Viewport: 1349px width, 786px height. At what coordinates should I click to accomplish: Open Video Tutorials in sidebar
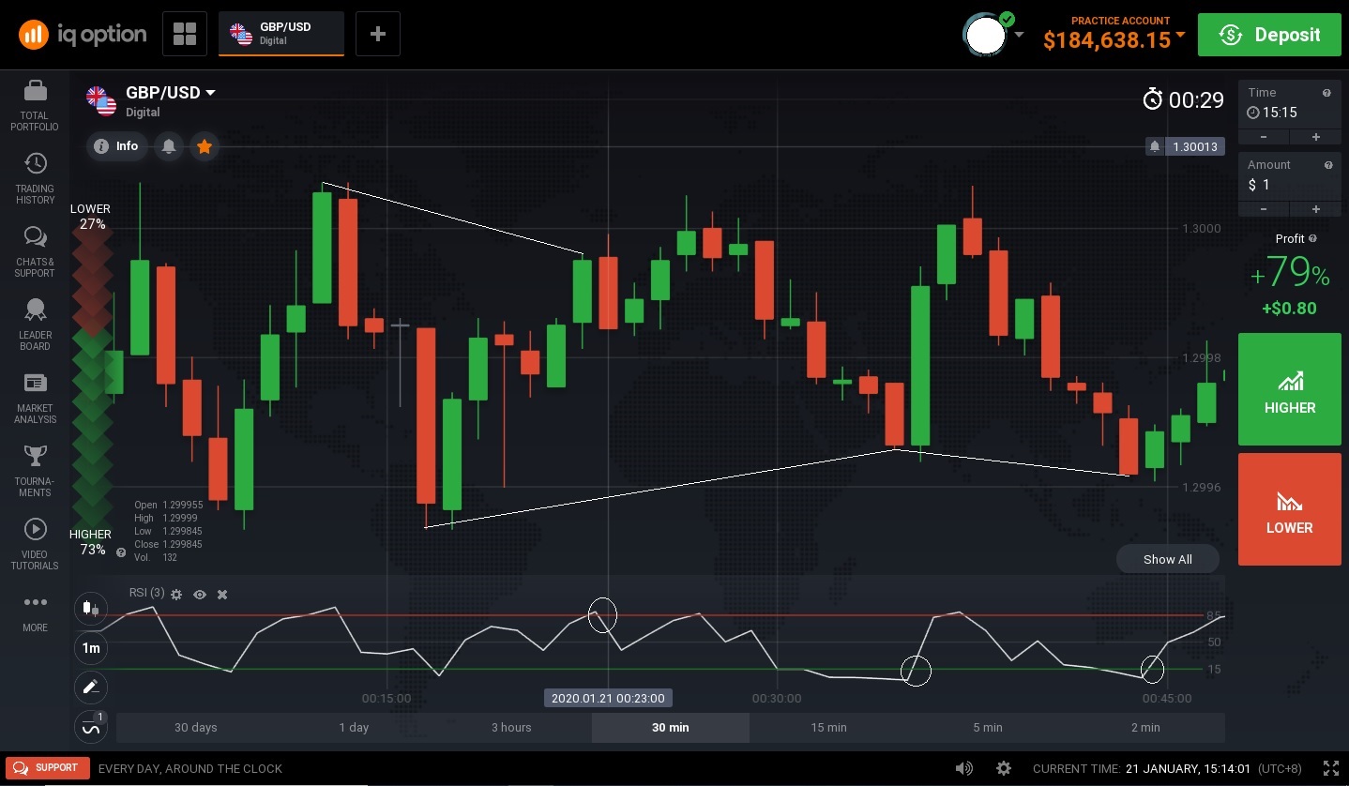click(x=35, y=544)
